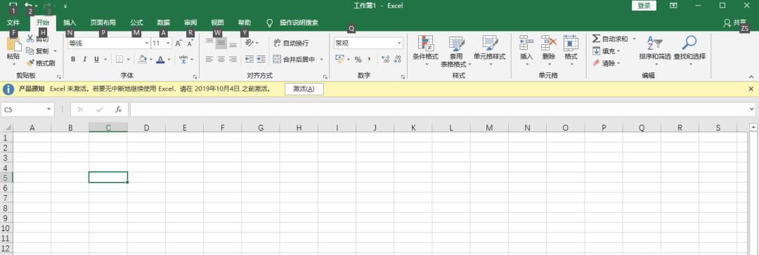Click the cell Format (格式) icon
This screenshot has height=255, width=759.
[x=571, y=43]
